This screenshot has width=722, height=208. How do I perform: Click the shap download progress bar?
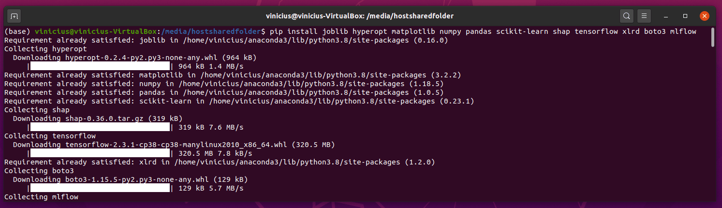pyautogui.click(x=100, y=127)
